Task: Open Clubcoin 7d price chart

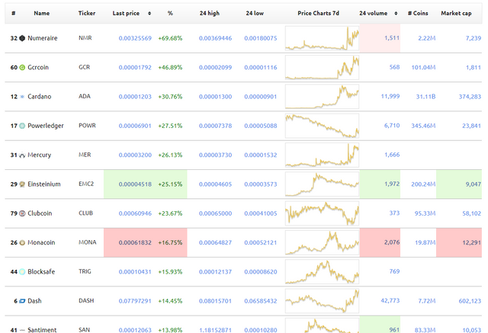Action: [x=322, y=213]
